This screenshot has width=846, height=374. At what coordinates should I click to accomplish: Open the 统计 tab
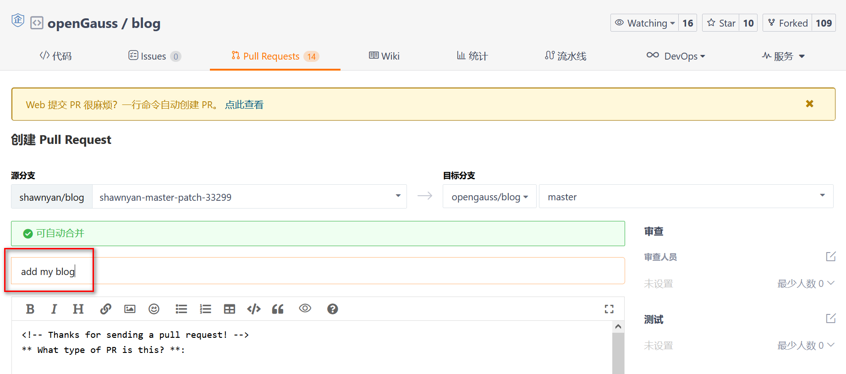[x=472, y=56]
